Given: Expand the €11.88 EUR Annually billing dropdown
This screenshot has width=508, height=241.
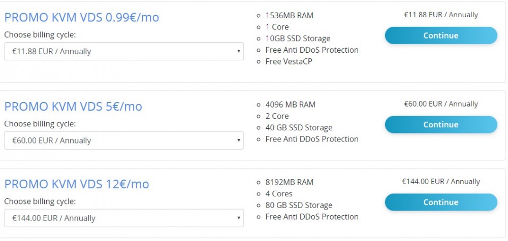Looking at the screenshot, I should click(123, 51).
